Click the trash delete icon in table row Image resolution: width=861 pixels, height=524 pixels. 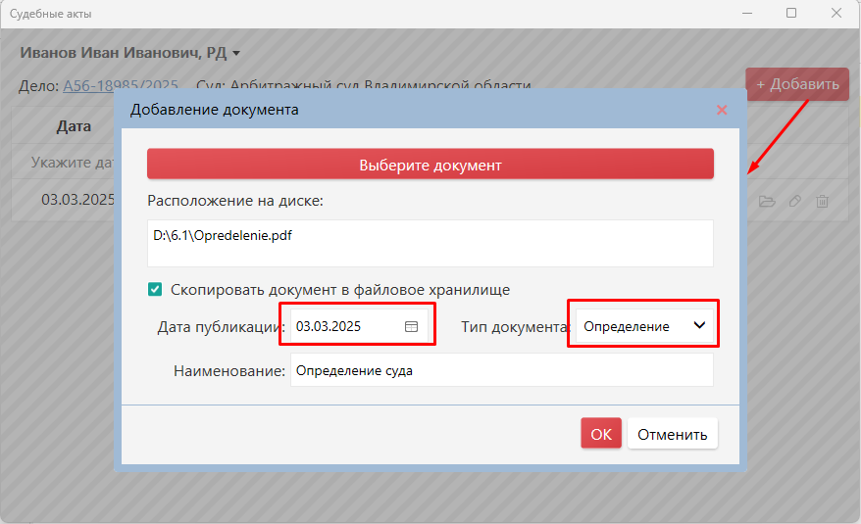coord(823,201)
